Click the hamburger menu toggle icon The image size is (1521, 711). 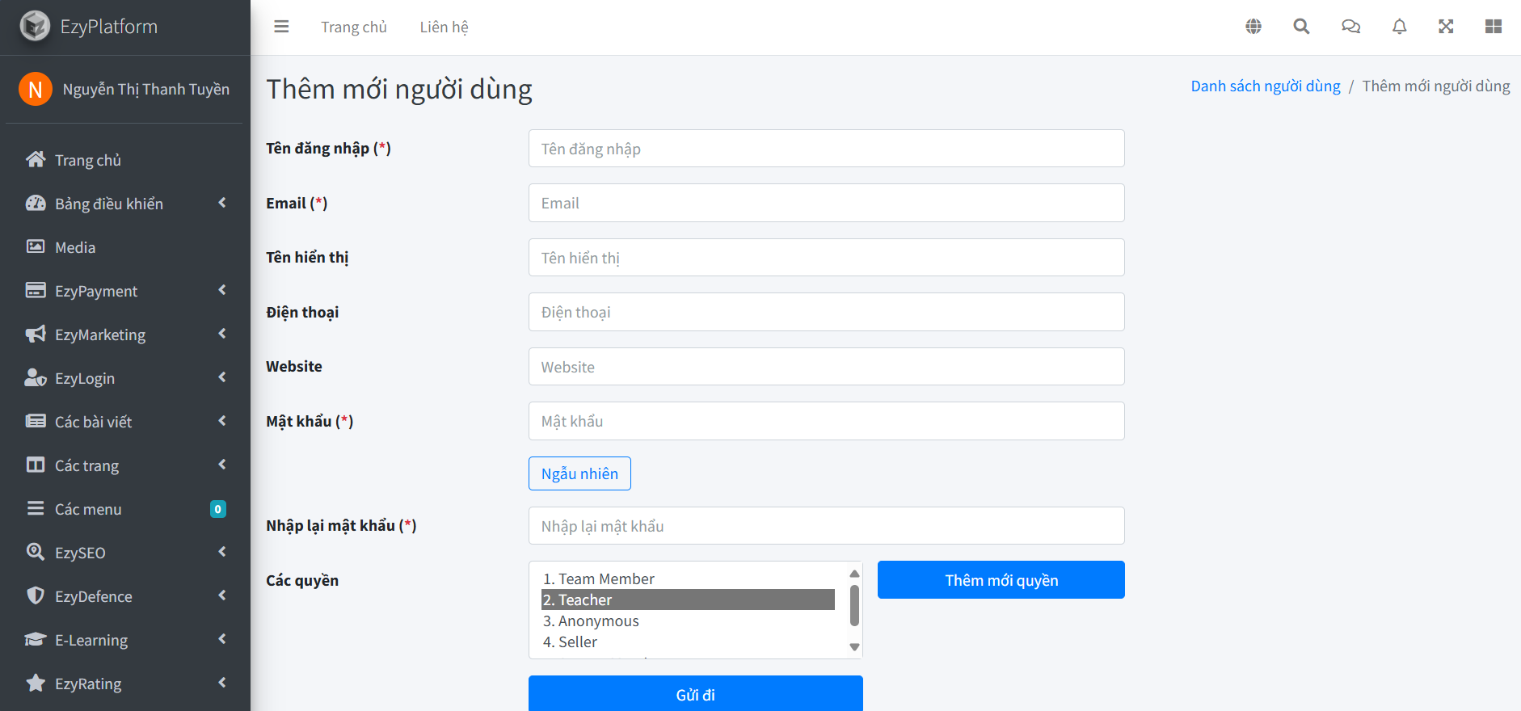pyautogui.click(x=281, y=27)
